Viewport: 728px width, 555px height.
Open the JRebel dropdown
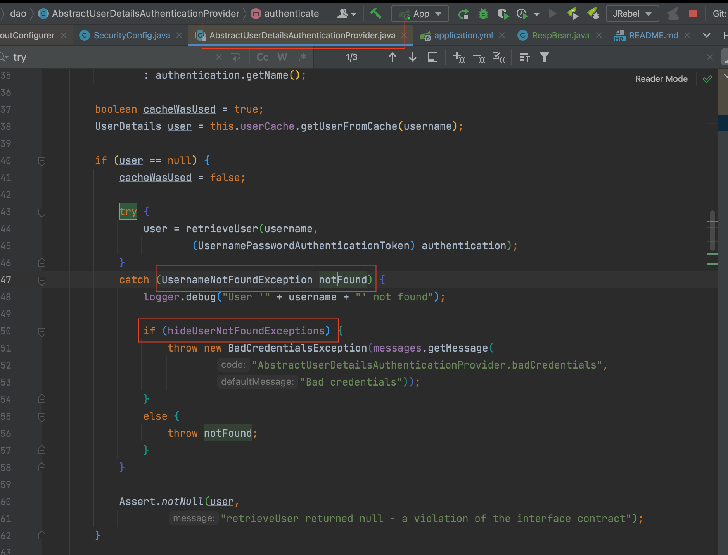pyautogui.click(x=632, y=14)
